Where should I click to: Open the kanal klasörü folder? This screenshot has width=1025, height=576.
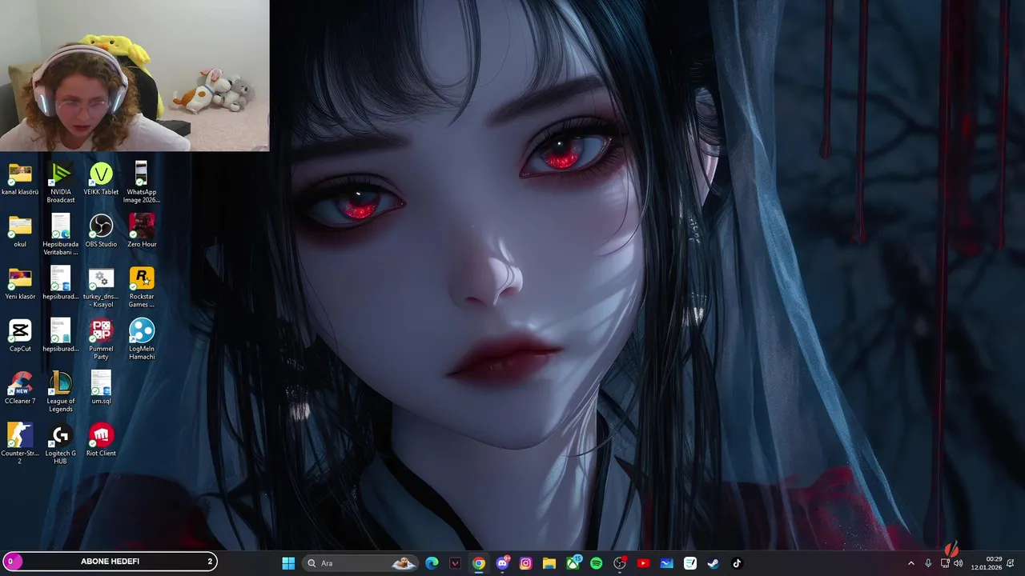[20, 180]
